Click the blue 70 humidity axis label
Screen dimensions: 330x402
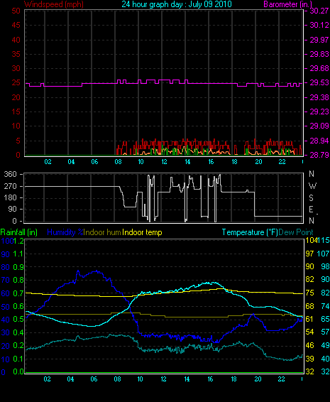click(6, 281)
